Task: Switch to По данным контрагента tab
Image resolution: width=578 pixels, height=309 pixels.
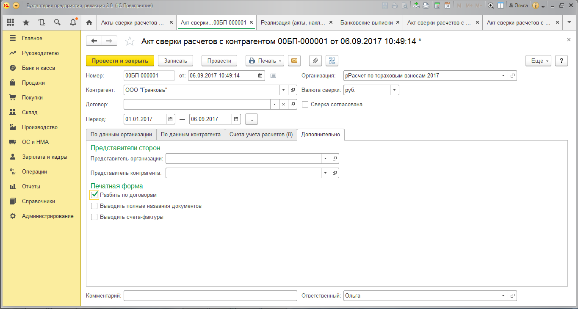Action: (x=191, y=135)
